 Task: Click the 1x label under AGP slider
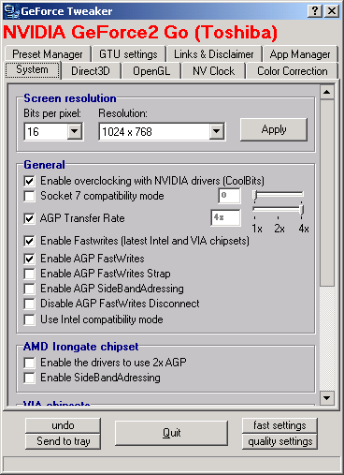point(257,229)
